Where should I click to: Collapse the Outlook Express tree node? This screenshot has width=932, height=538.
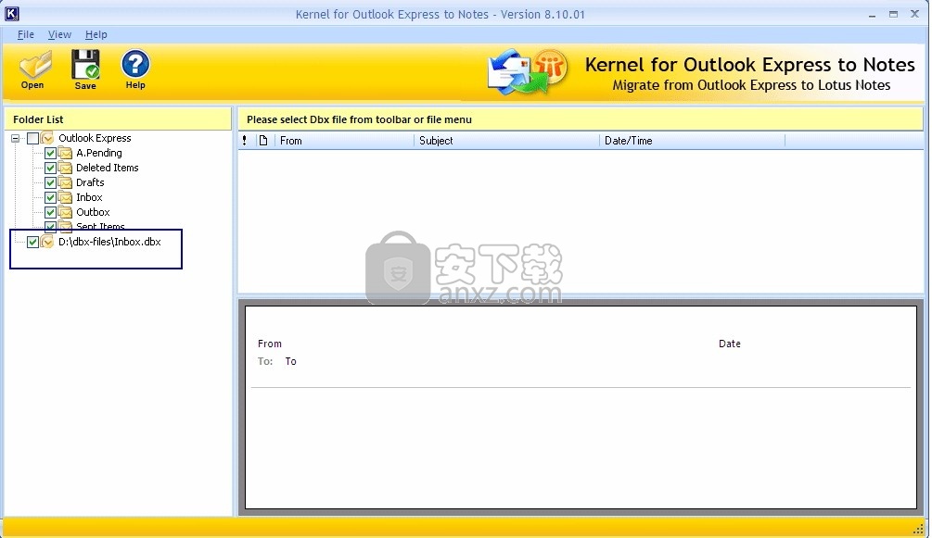click(x=16, y=138)
